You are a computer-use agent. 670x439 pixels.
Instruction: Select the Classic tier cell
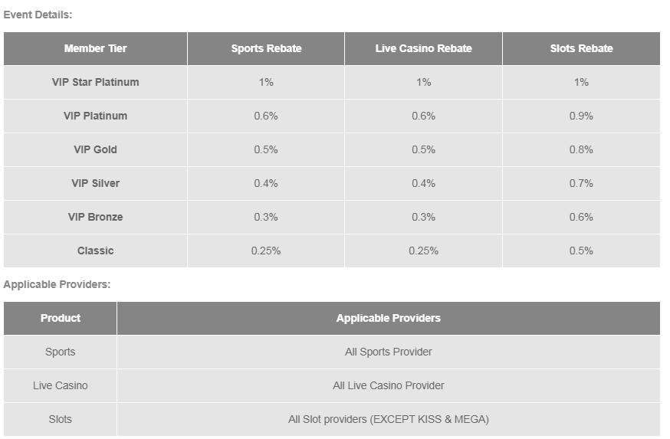[96, 251]
